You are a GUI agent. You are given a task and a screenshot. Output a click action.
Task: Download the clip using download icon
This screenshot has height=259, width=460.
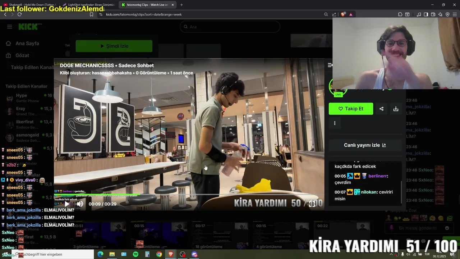[x=396, y=109]
